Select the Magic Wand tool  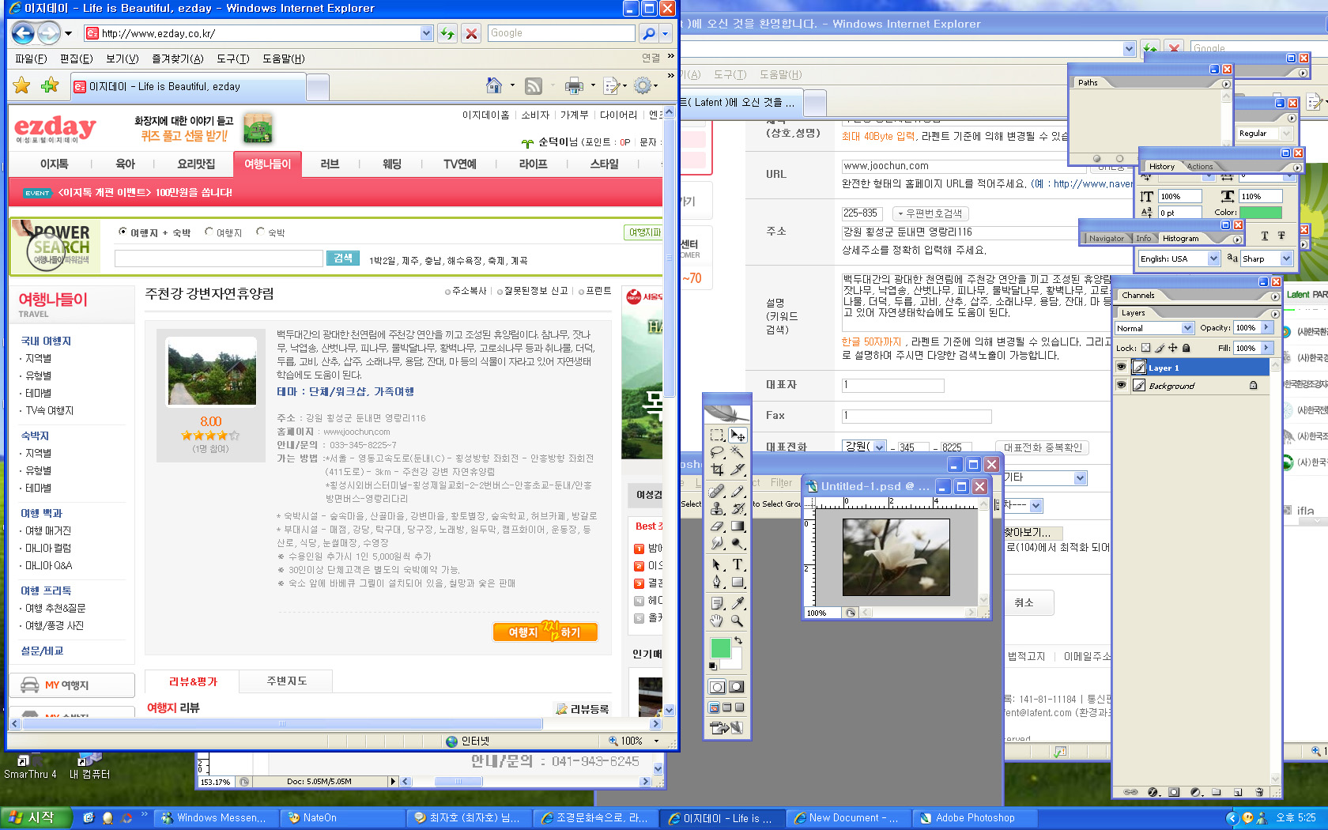[x=738, y=452]
